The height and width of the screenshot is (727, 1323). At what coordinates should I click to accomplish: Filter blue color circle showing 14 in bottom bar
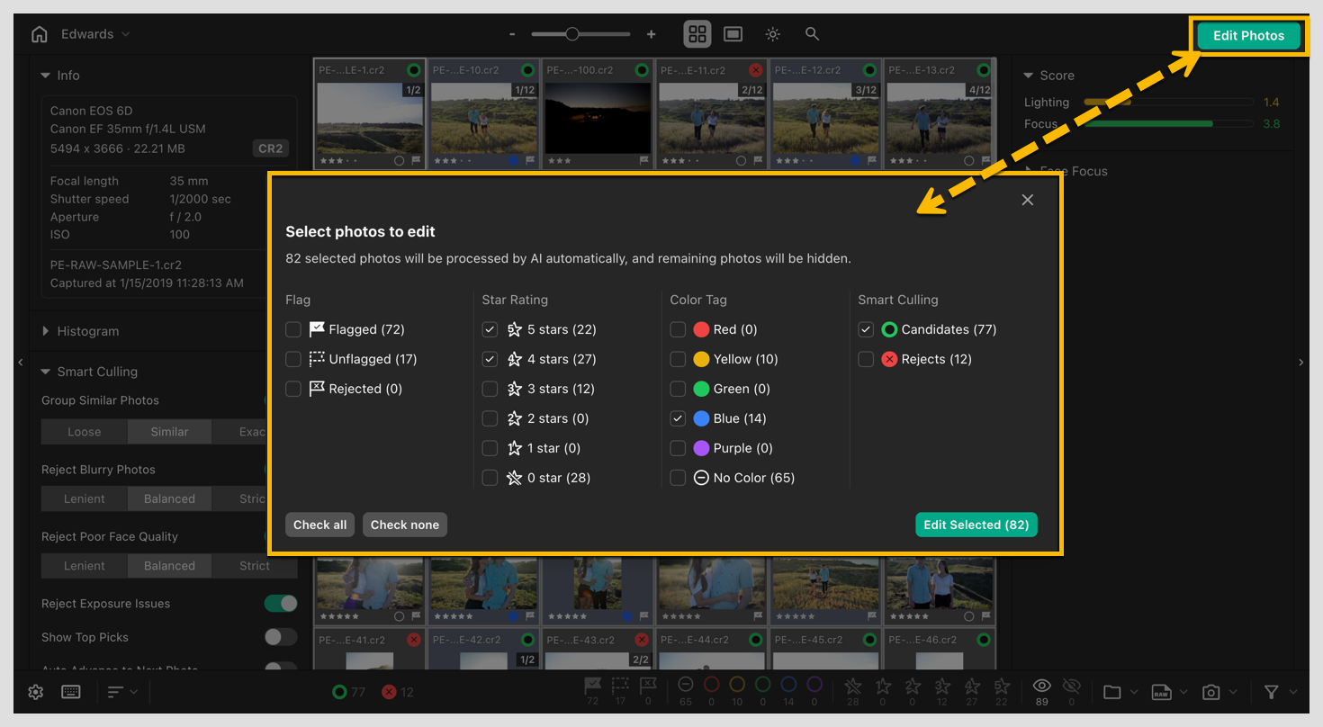coord(788,691)
